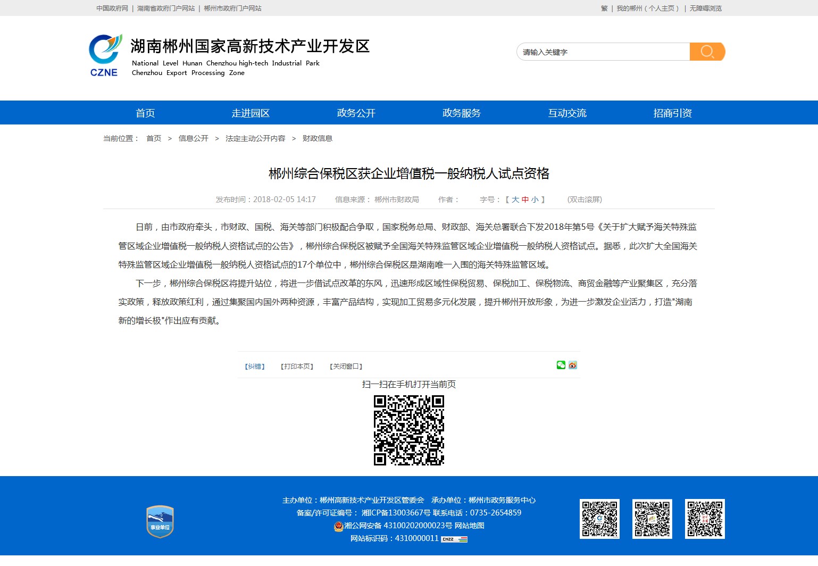Image resolution: width=818 pixels, height=566 pixels.
Task: Open the 互动交流 navigation tab
Action: [567, 113]
